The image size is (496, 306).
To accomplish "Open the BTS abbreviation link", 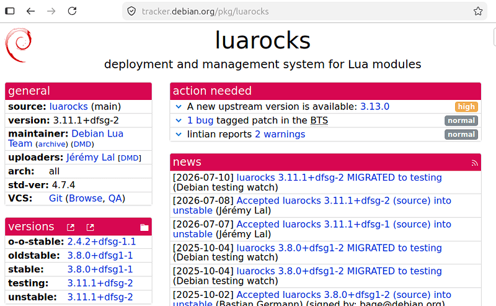I will (319, 120).
